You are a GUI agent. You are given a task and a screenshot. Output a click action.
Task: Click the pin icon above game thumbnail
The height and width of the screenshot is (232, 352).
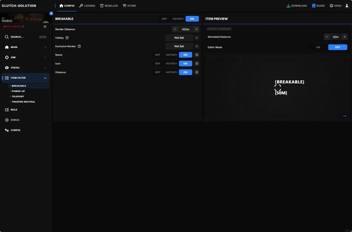pyautogui.click(x=51, y=13)
